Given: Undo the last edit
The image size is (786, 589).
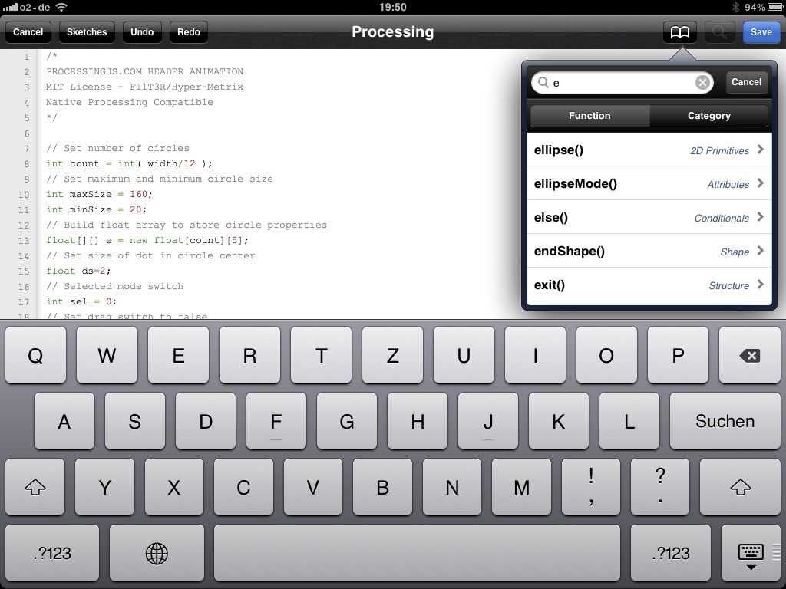Looking at the screenshot, I should pyautogui.click(x=142, y=32).
